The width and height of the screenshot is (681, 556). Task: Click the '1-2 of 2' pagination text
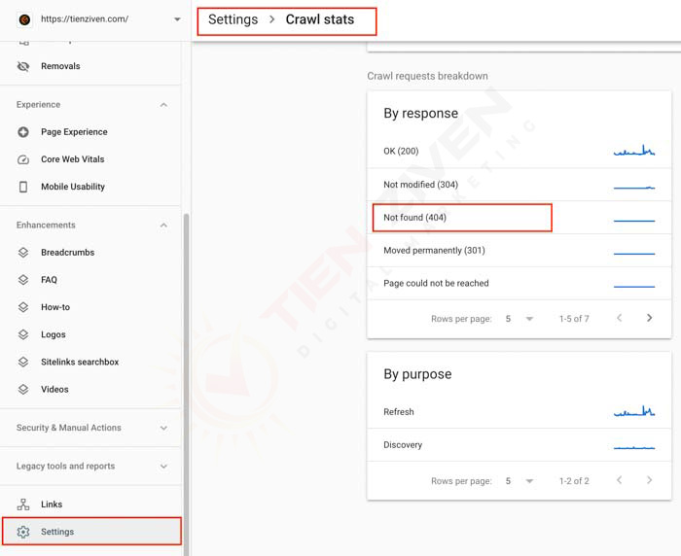574,481
